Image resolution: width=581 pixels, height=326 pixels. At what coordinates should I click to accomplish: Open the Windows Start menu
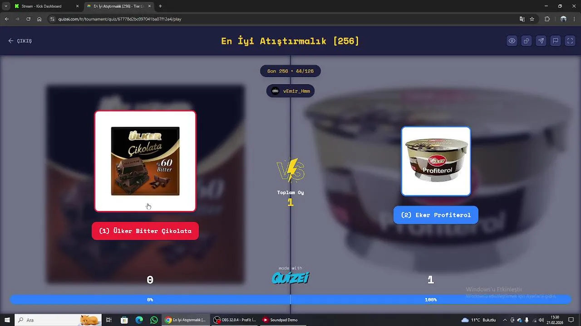[x=7, y=320]
